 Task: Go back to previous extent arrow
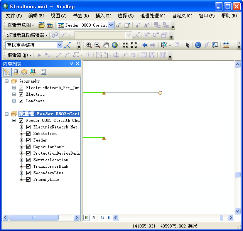tap(145, 45)
